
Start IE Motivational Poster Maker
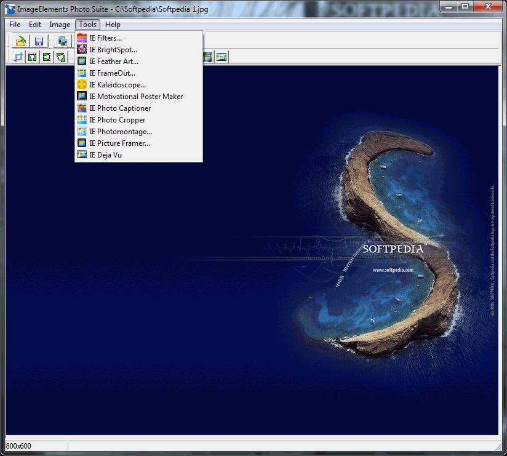click(138, 97)
